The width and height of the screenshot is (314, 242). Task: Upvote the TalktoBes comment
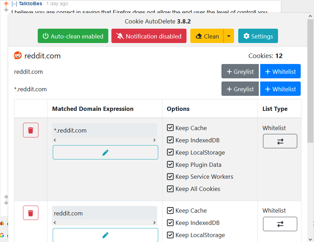click(x=6, y=3)
